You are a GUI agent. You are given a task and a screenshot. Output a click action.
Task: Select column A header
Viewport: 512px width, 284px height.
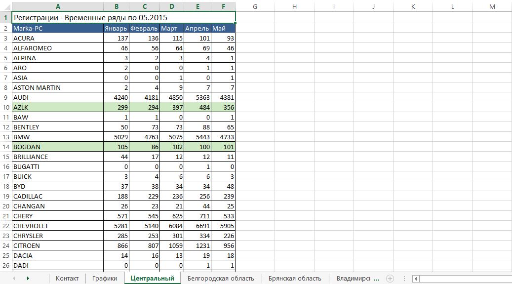click(x=58, y=6)
